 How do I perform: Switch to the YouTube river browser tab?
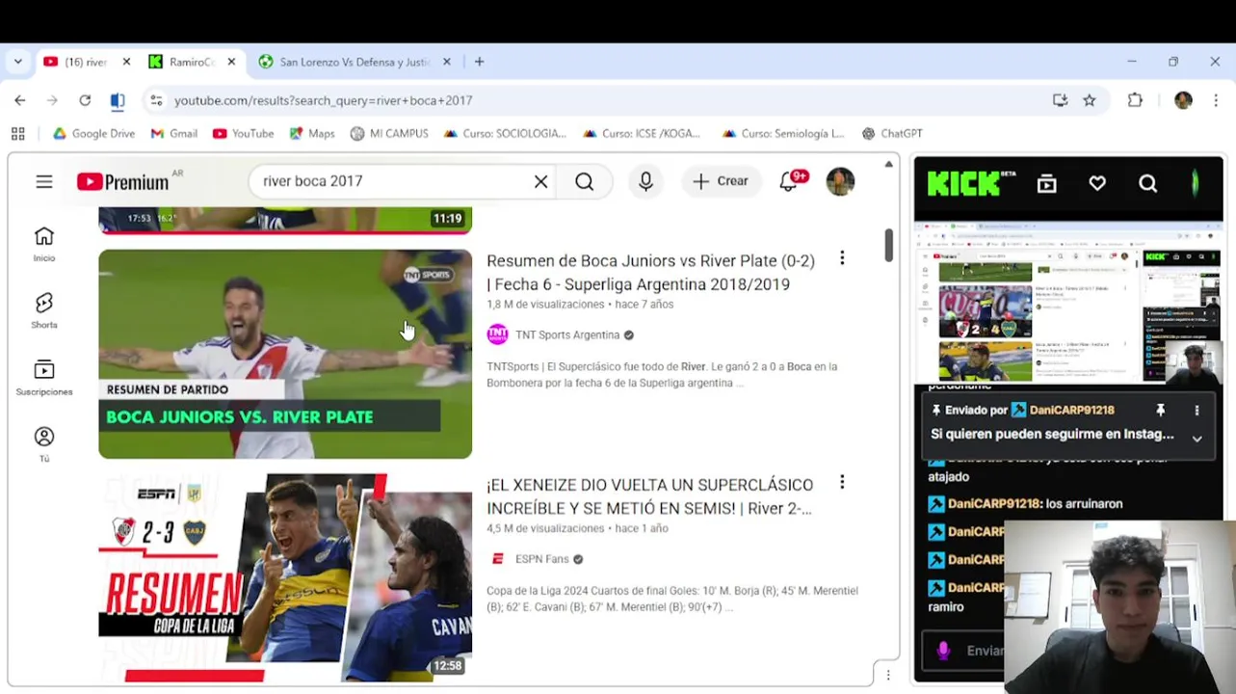click(x=86, y=62)
